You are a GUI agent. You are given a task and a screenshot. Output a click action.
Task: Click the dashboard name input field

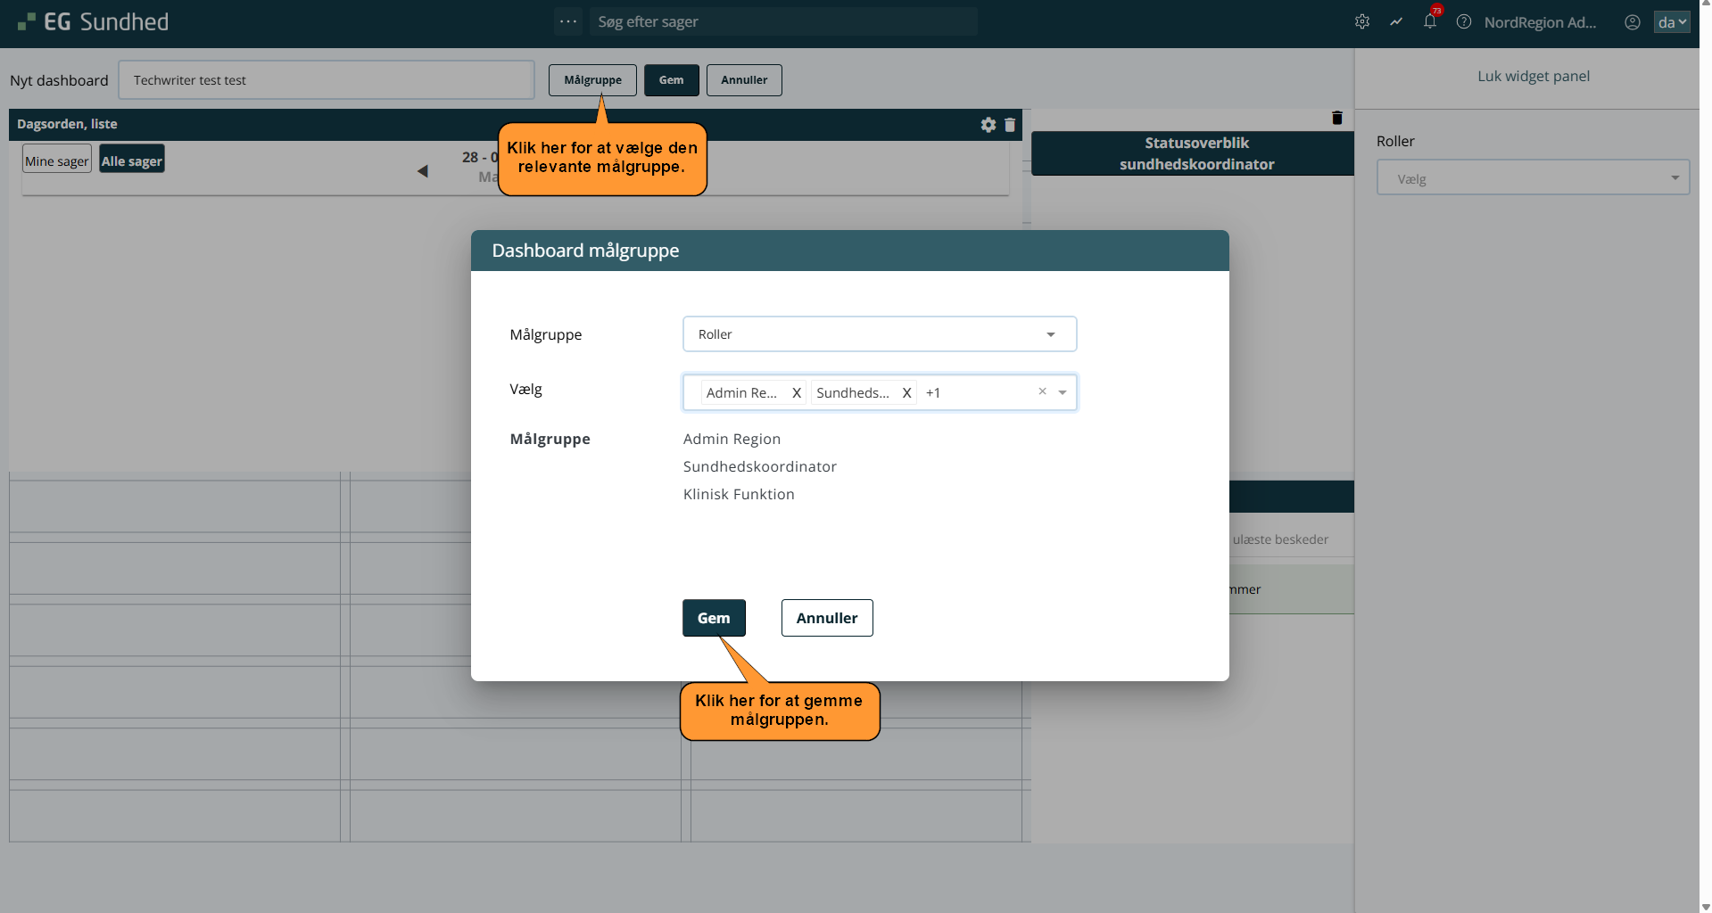(x=327, y=80)
